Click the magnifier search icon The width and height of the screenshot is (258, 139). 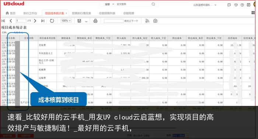(153, 4)
